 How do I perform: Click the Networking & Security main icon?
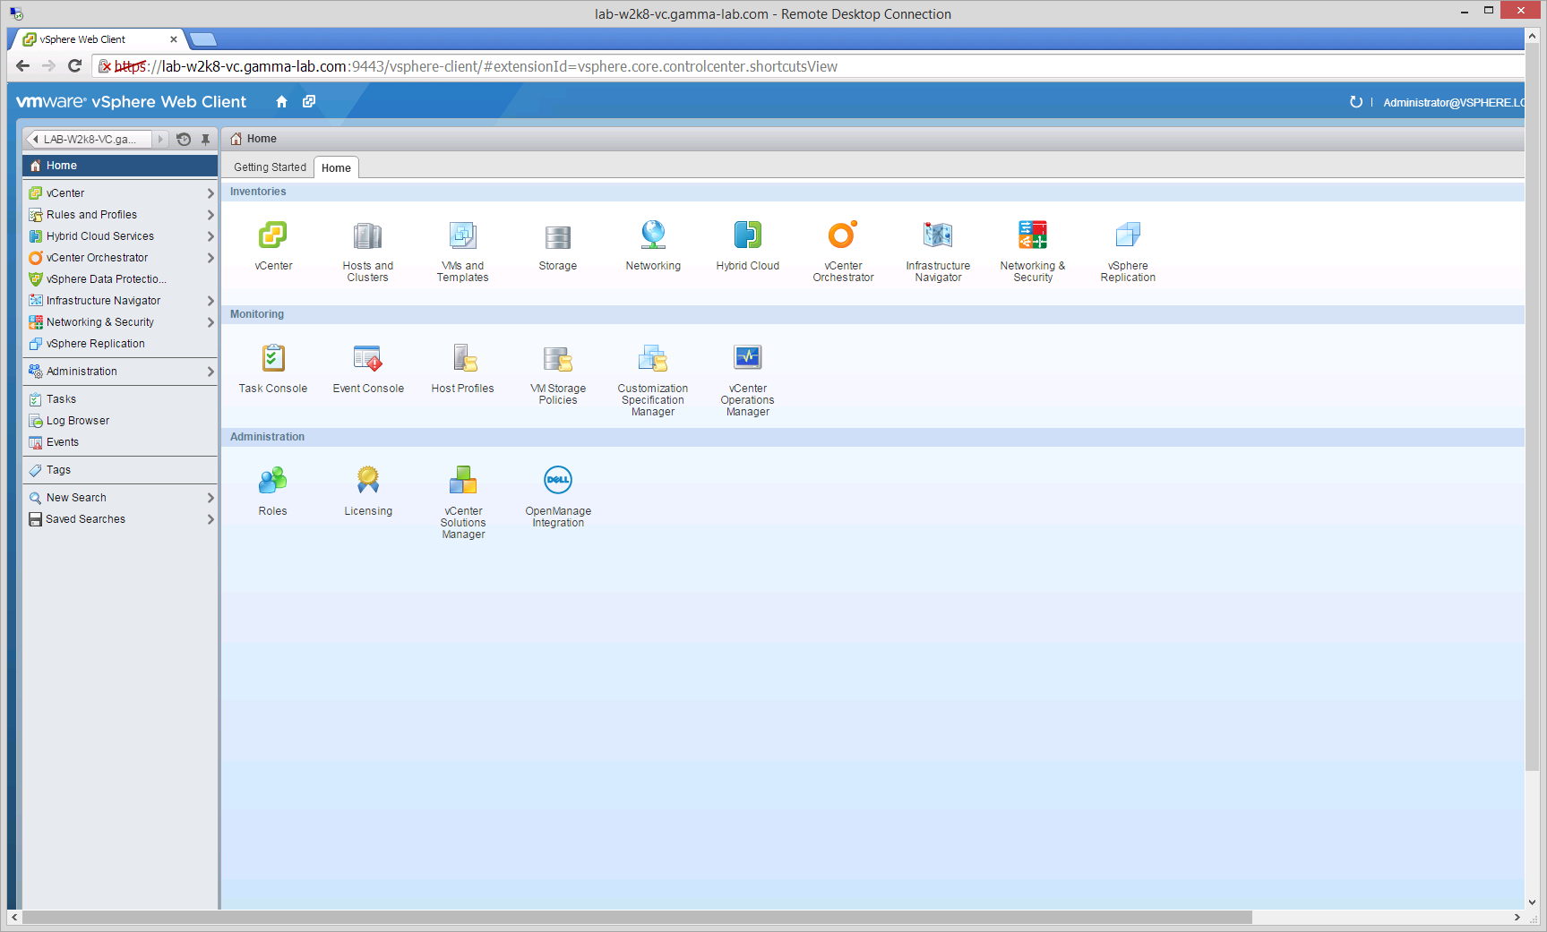click(x=1032, y=236)
